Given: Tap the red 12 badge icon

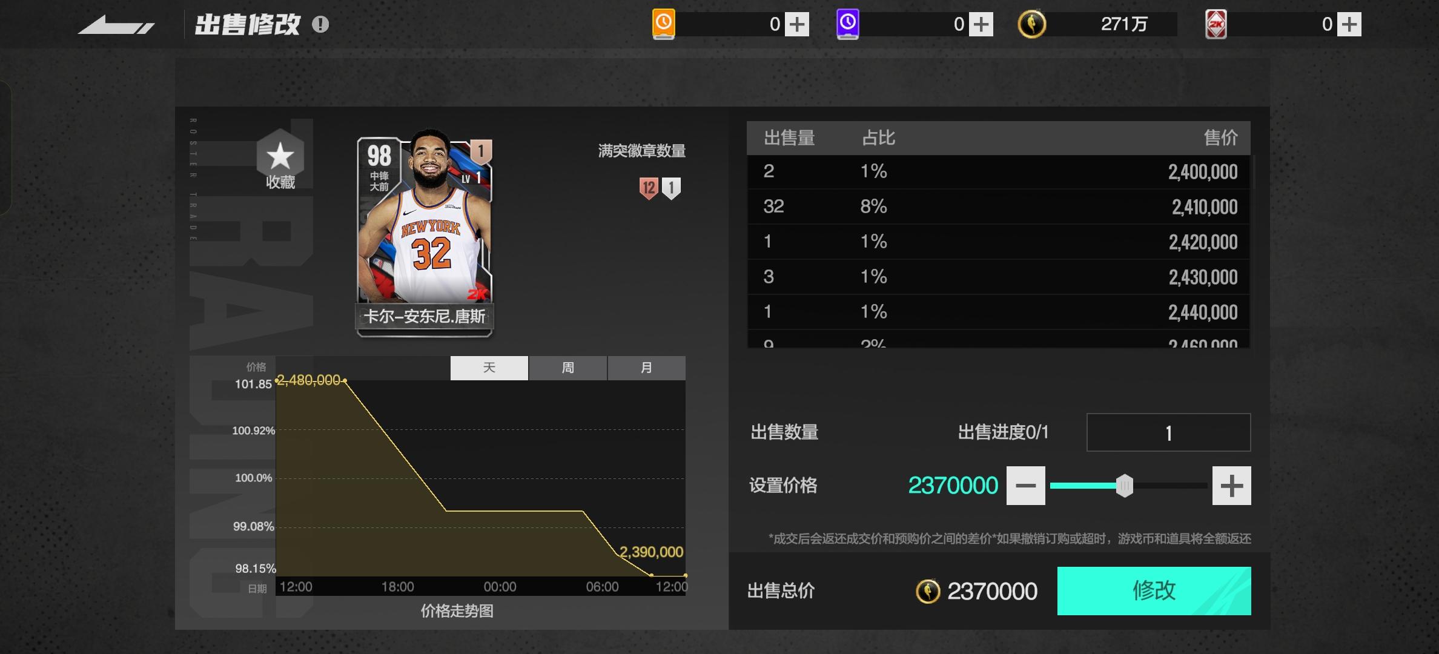Looking at the screenshot, I should coord(649,188).
